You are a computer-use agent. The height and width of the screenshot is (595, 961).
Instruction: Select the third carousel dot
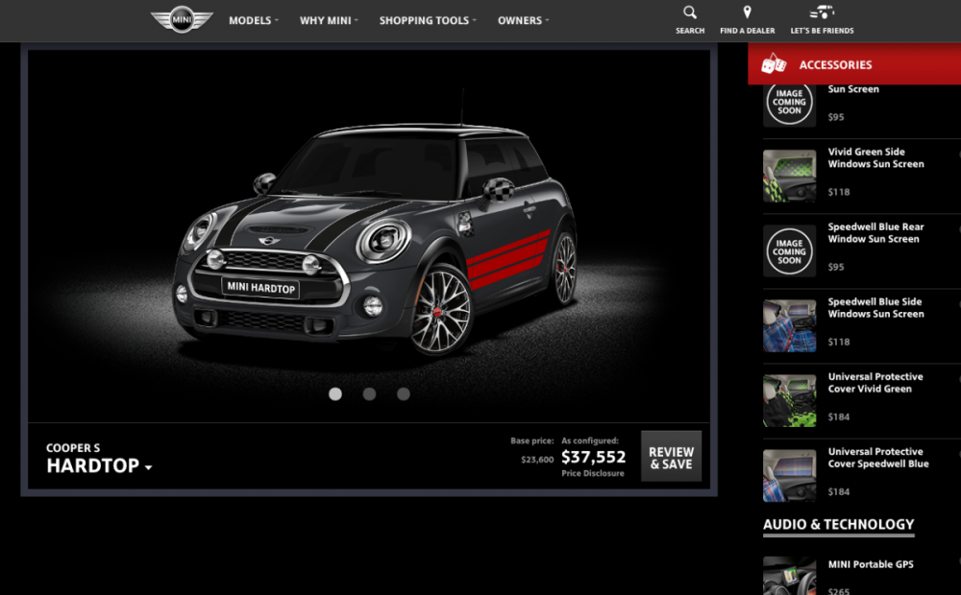click(x=404, y=394)
